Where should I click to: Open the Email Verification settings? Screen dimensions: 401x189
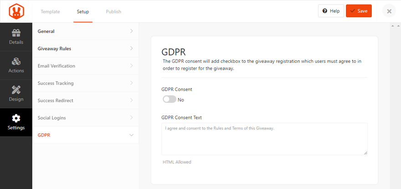(x=57, y=66)
